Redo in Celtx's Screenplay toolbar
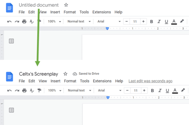189x125 pixels. [x=17, y=91]
